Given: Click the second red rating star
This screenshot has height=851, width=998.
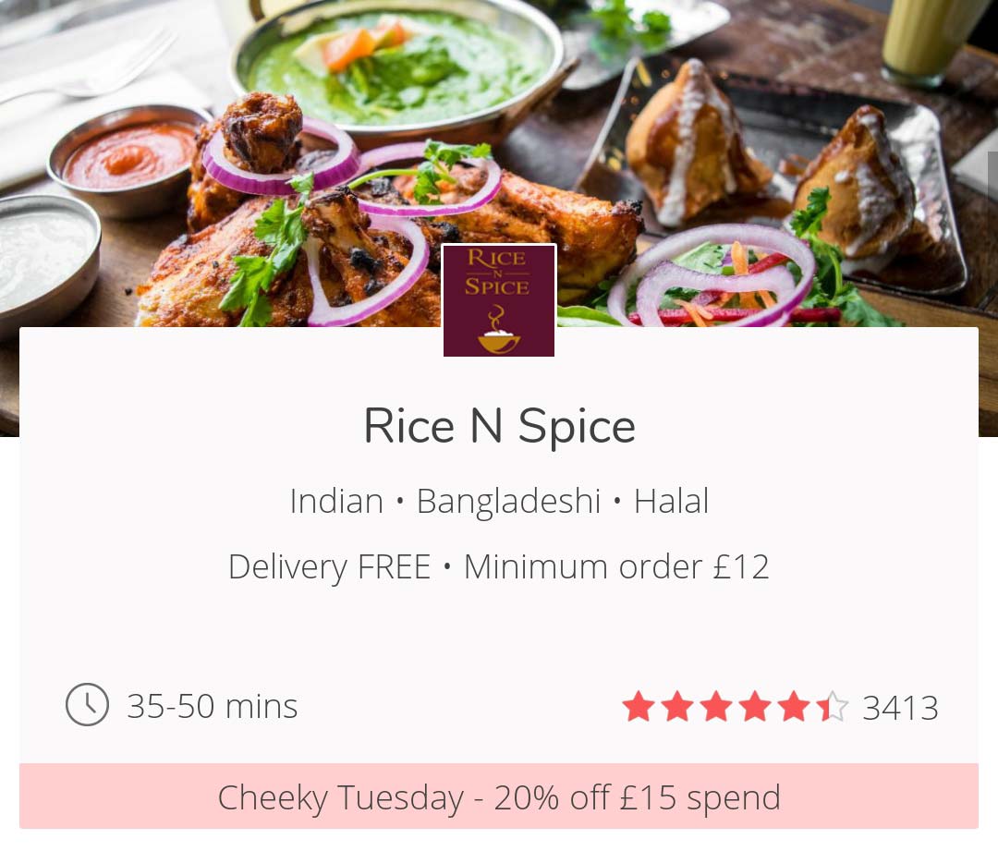Looking at the screenshot, I should click(677, 706).
